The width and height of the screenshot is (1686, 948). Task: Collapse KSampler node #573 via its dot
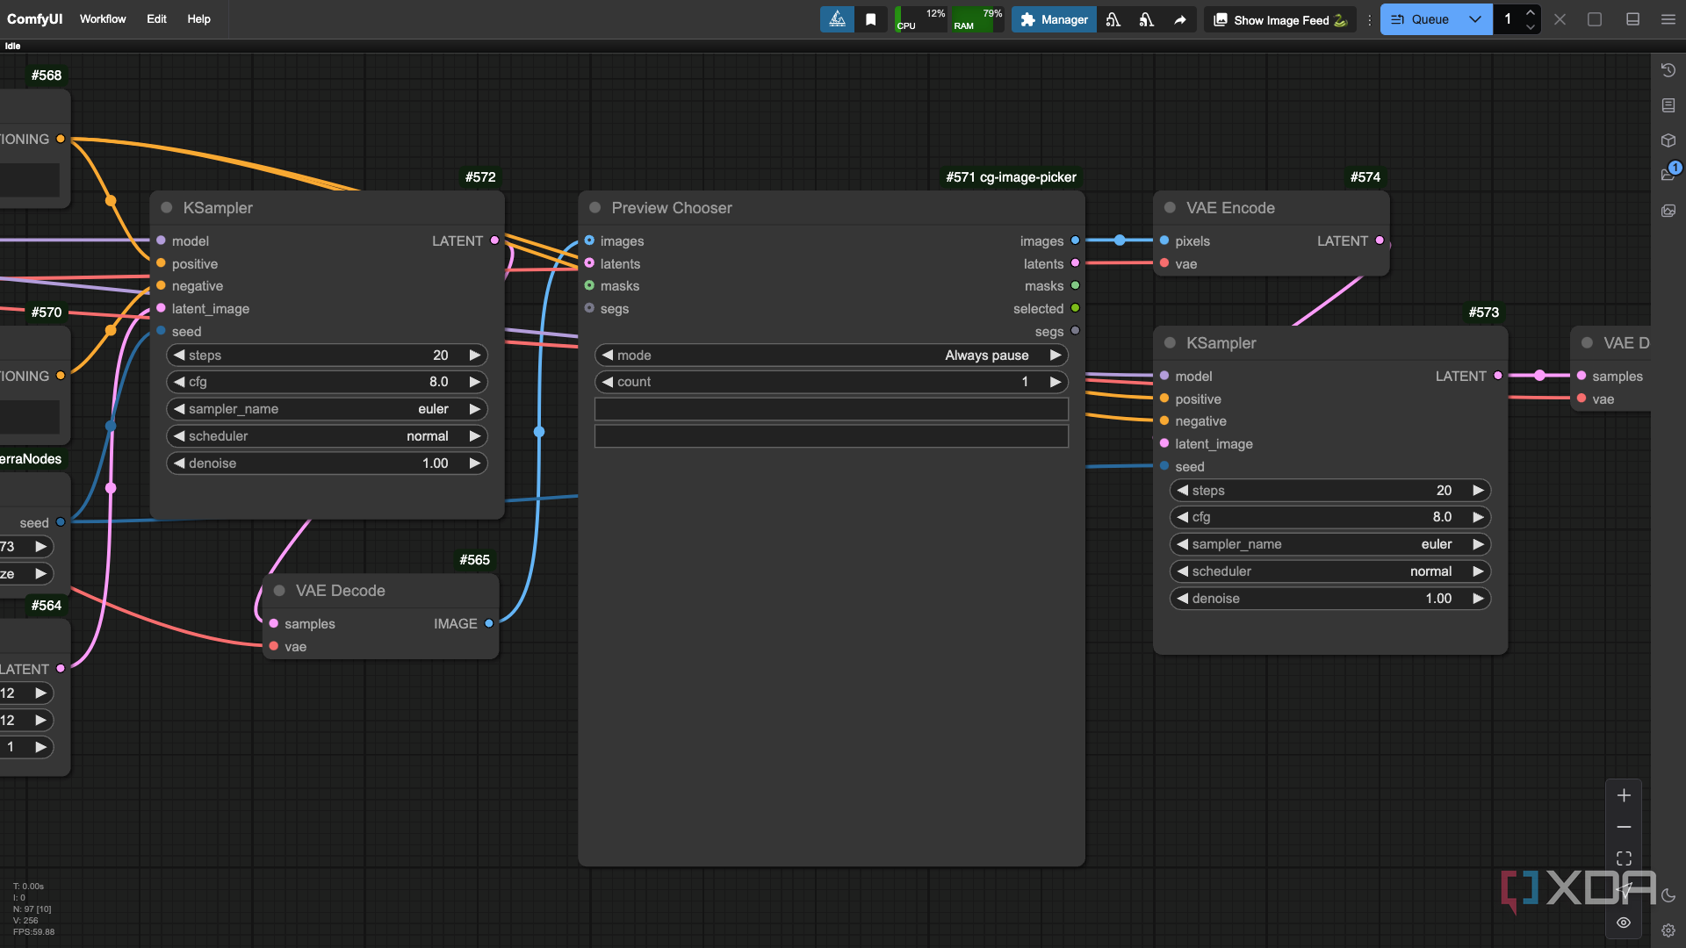coord(1170,343)
